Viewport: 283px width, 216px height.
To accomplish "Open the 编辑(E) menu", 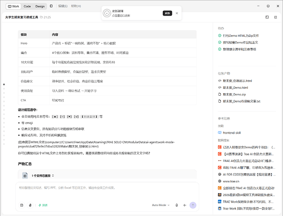I will tap(63, 6).
